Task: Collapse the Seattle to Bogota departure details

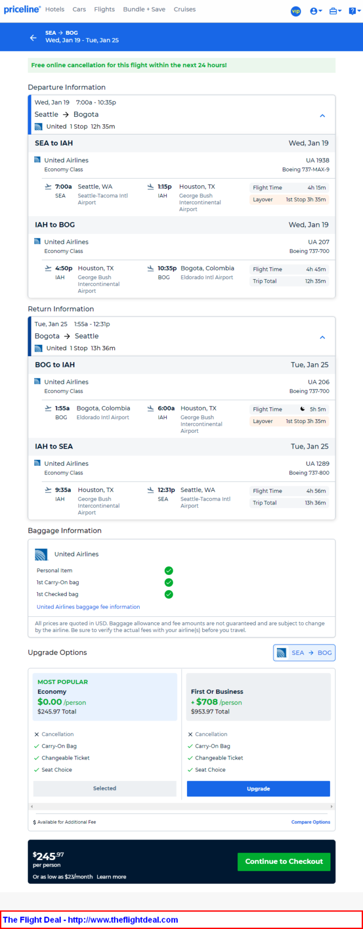Action: click(x=322, y=115)
